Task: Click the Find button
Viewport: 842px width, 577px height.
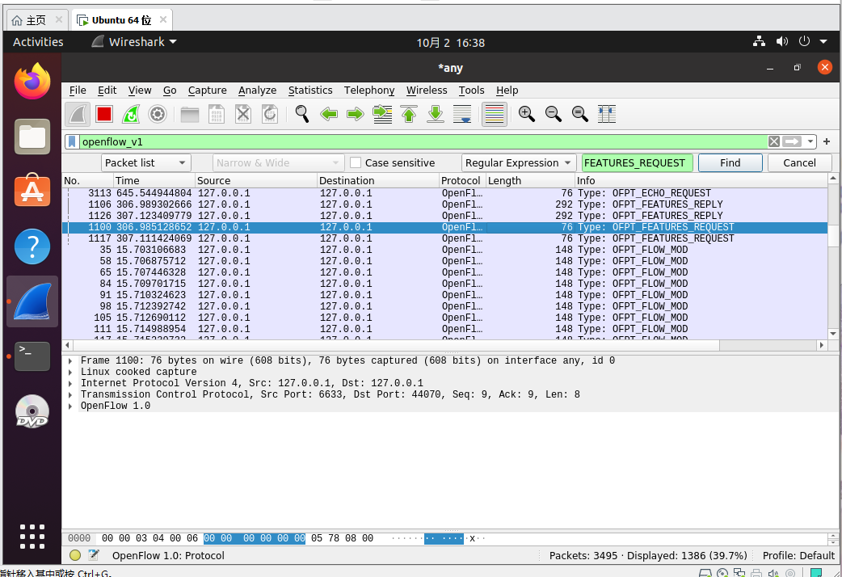Action: tap(730, 162)
